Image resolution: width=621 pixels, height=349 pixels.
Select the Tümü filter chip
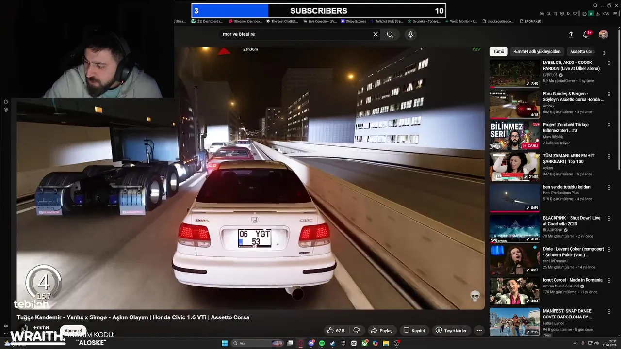pyautogui.click(x=499, y=51)
